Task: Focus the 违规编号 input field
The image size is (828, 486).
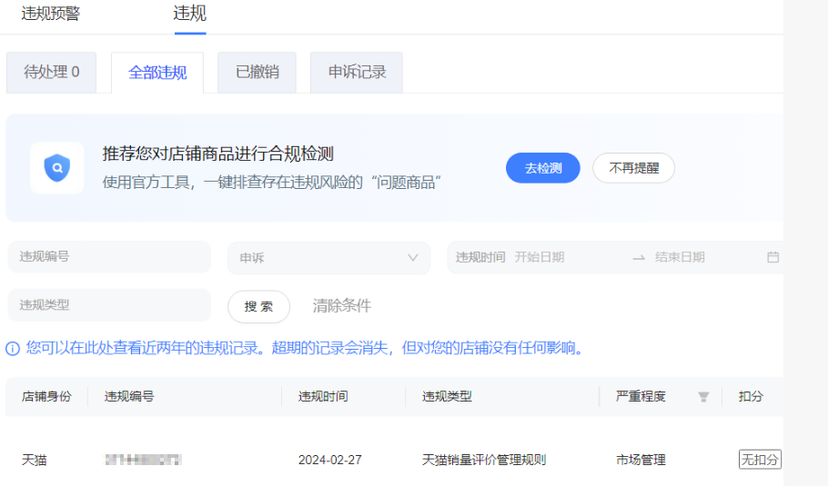Action: tap(109, 257)
